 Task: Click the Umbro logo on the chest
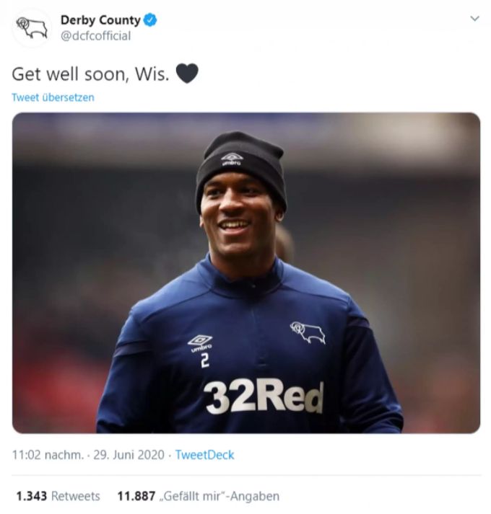tap(200, 343)
